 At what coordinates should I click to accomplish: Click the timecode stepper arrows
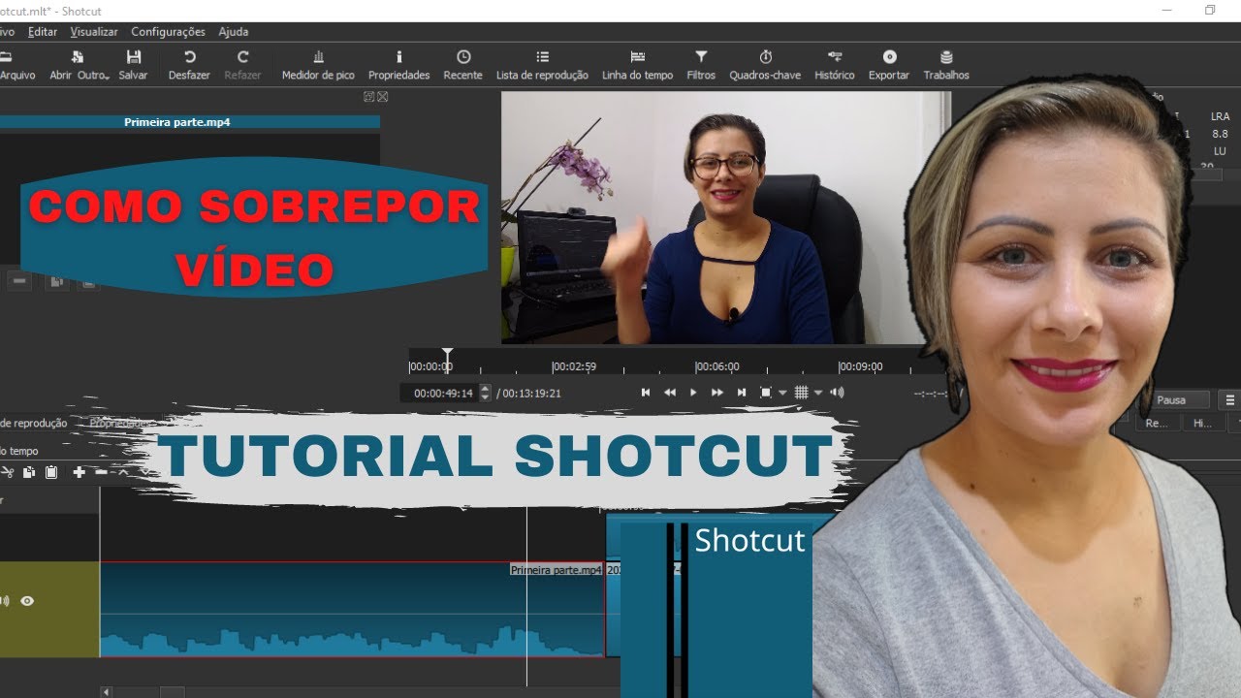coord(486,393)
